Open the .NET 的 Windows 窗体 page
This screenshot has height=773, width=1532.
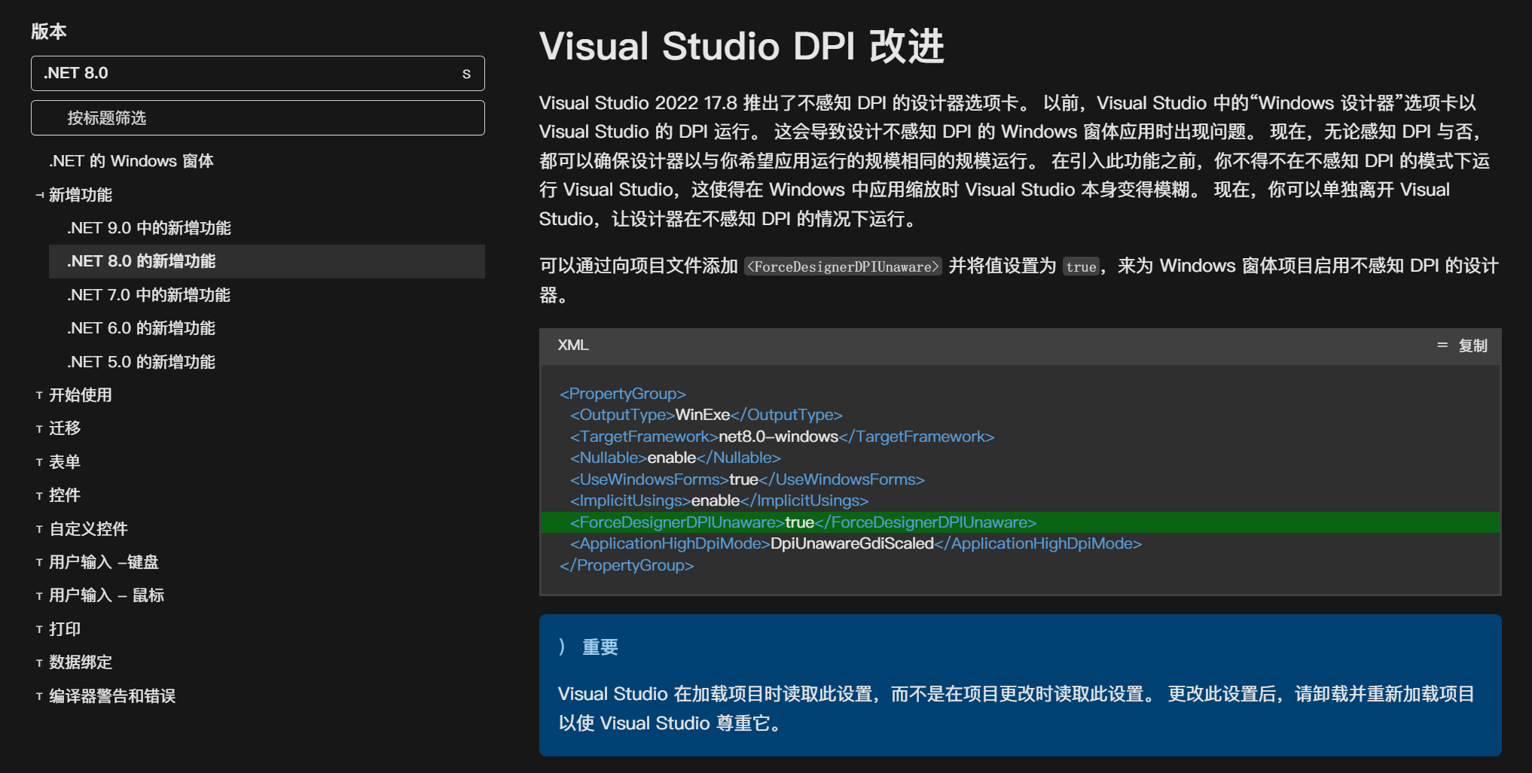pyautogui.click(x=131, y=161)
